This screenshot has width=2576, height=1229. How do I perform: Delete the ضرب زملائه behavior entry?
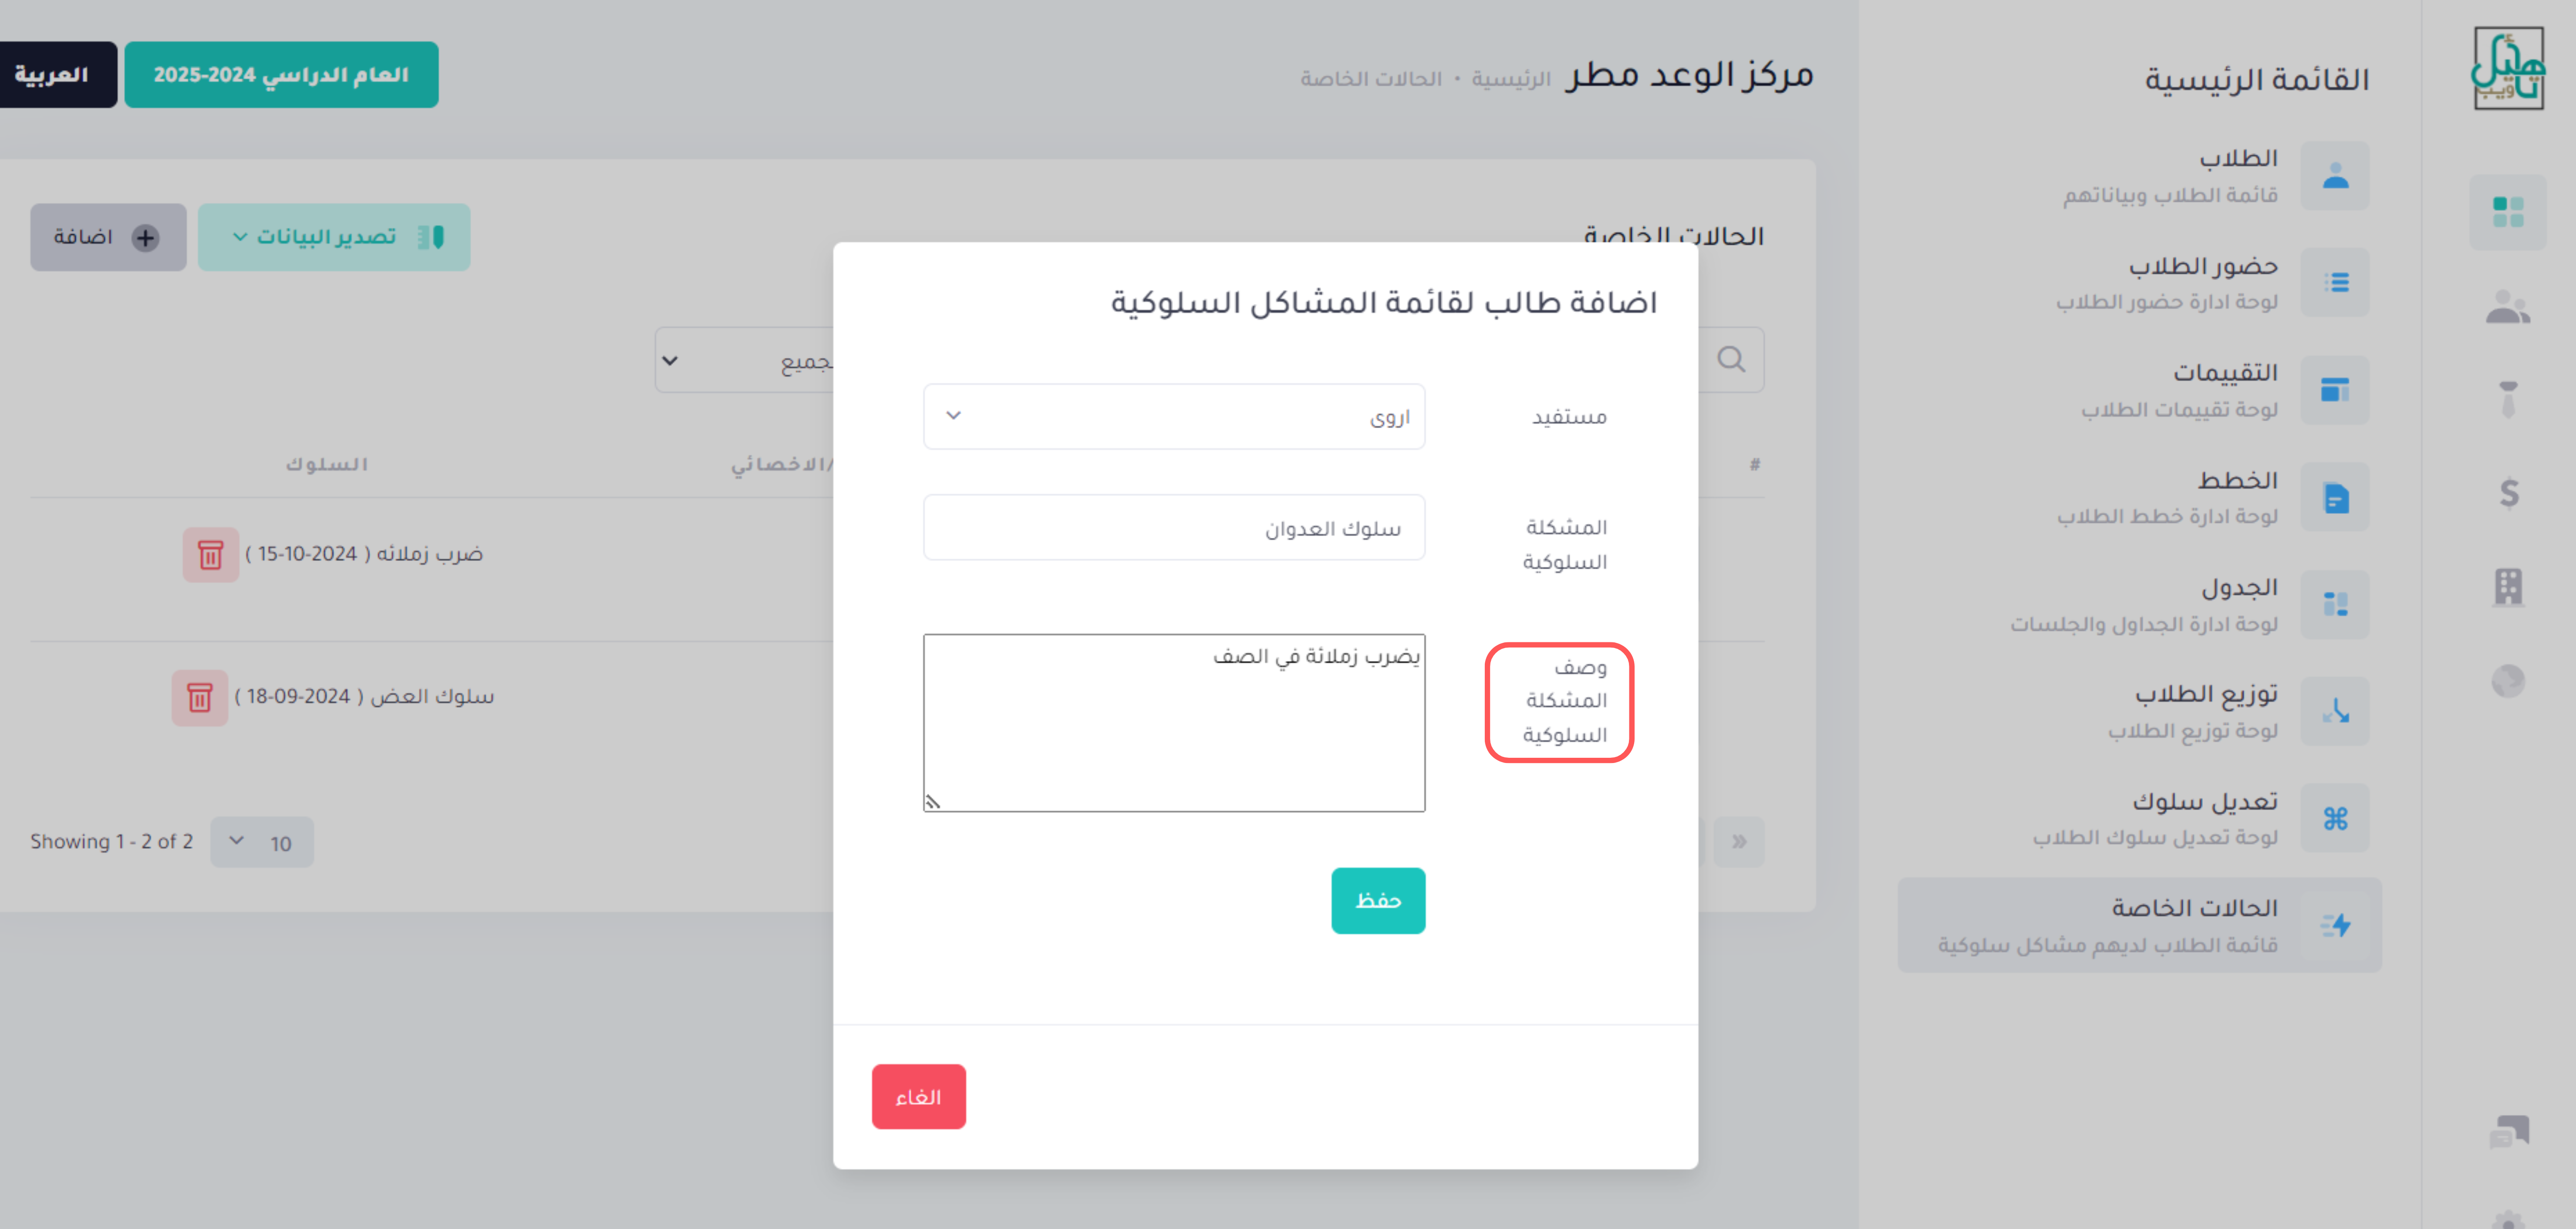click(210, 554)
